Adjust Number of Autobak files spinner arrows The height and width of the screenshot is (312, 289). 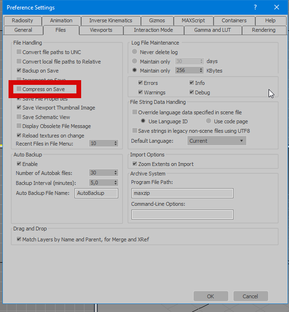click(x=115, y=173)
